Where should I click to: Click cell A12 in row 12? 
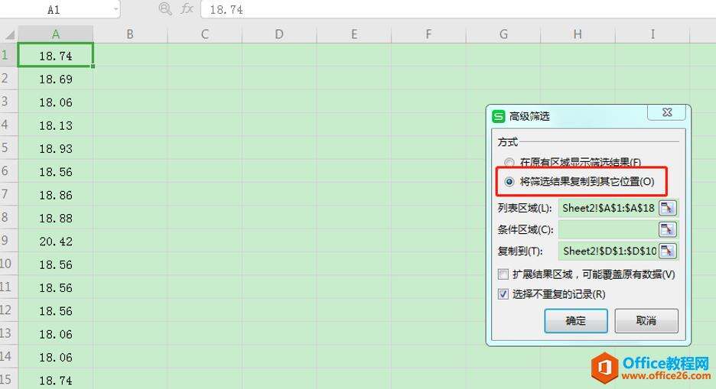56,310
